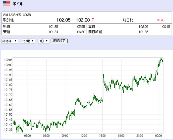Open the 1日 period dropdown
The height and width of the screenshot is (140, 173).
click(44, 41)
